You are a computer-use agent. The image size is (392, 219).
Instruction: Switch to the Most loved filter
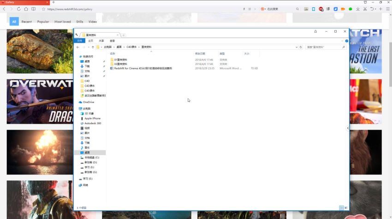click(x=63, y=22)
